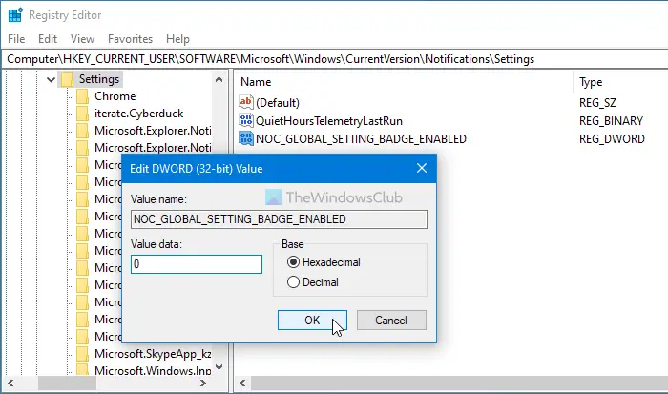Confirm the DWORD edit with OK
Viewport: 668px width, 394px height.
click(x=312, y=320)
